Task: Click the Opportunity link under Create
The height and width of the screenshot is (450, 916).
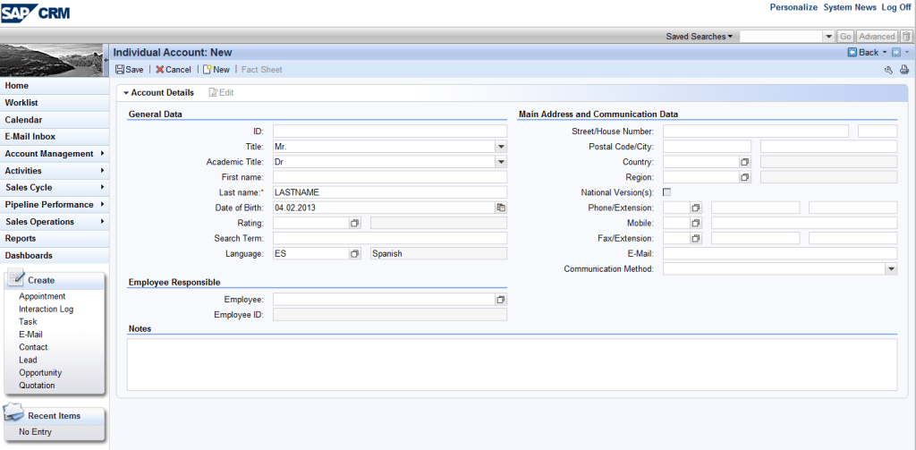Action: 40,373
